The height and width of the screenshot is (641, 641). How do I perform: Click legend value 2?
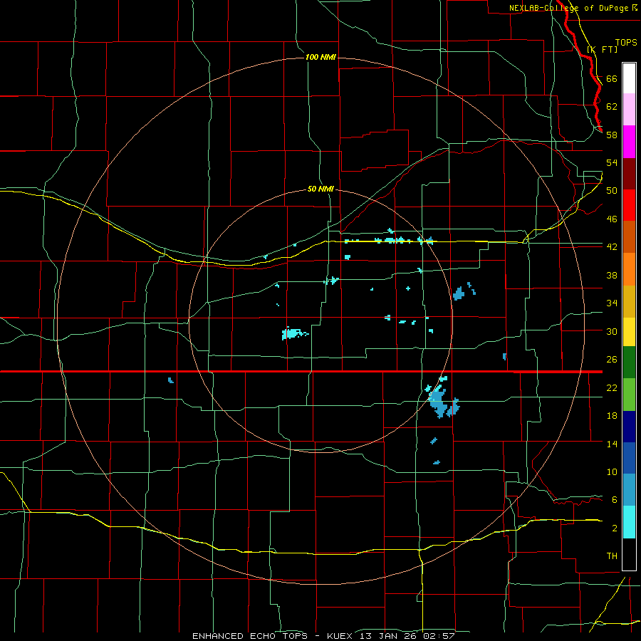click(x=614, y=528)
